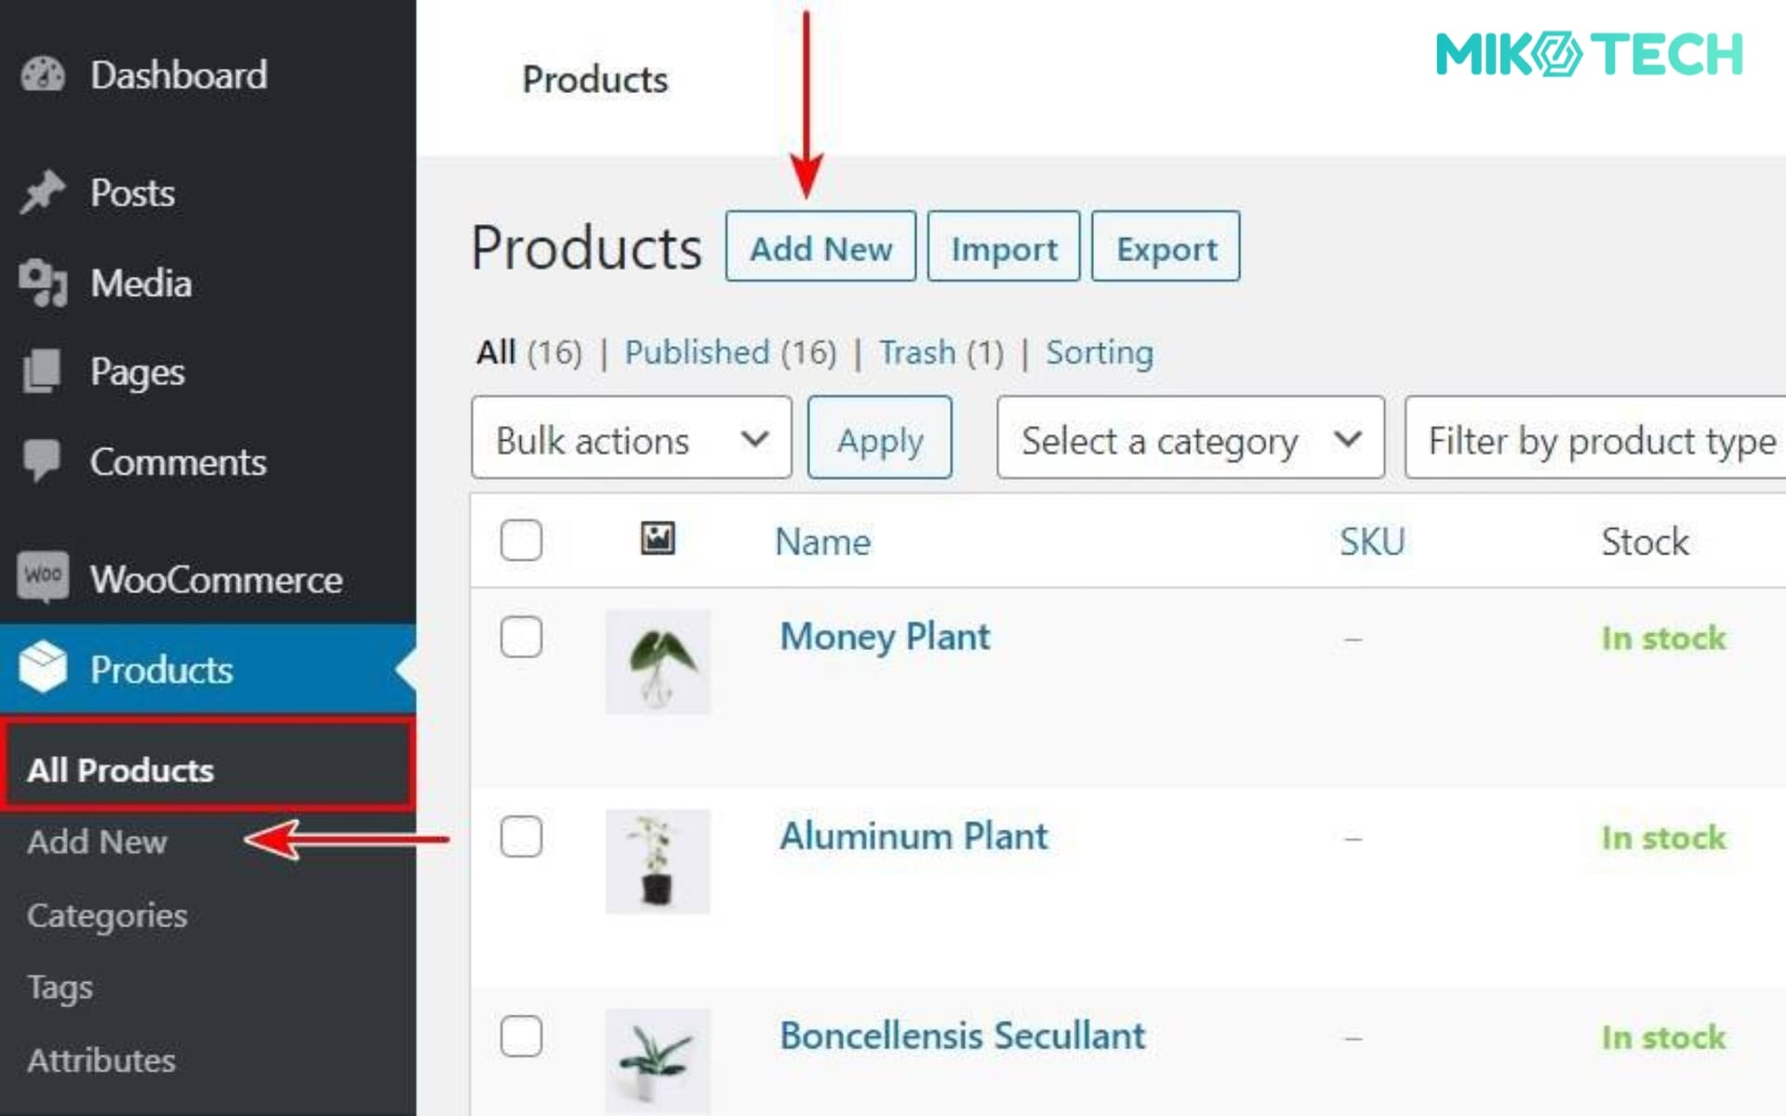1786x1116 pixels.
Task: Check the select-all products checkbox
Action: pos(521,539)
